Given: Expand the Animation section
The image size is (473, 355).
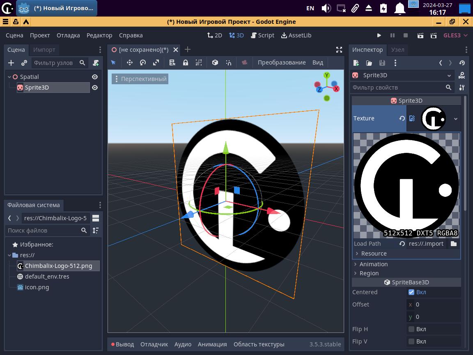Looking at the screenshot, I should click(373, 264).
